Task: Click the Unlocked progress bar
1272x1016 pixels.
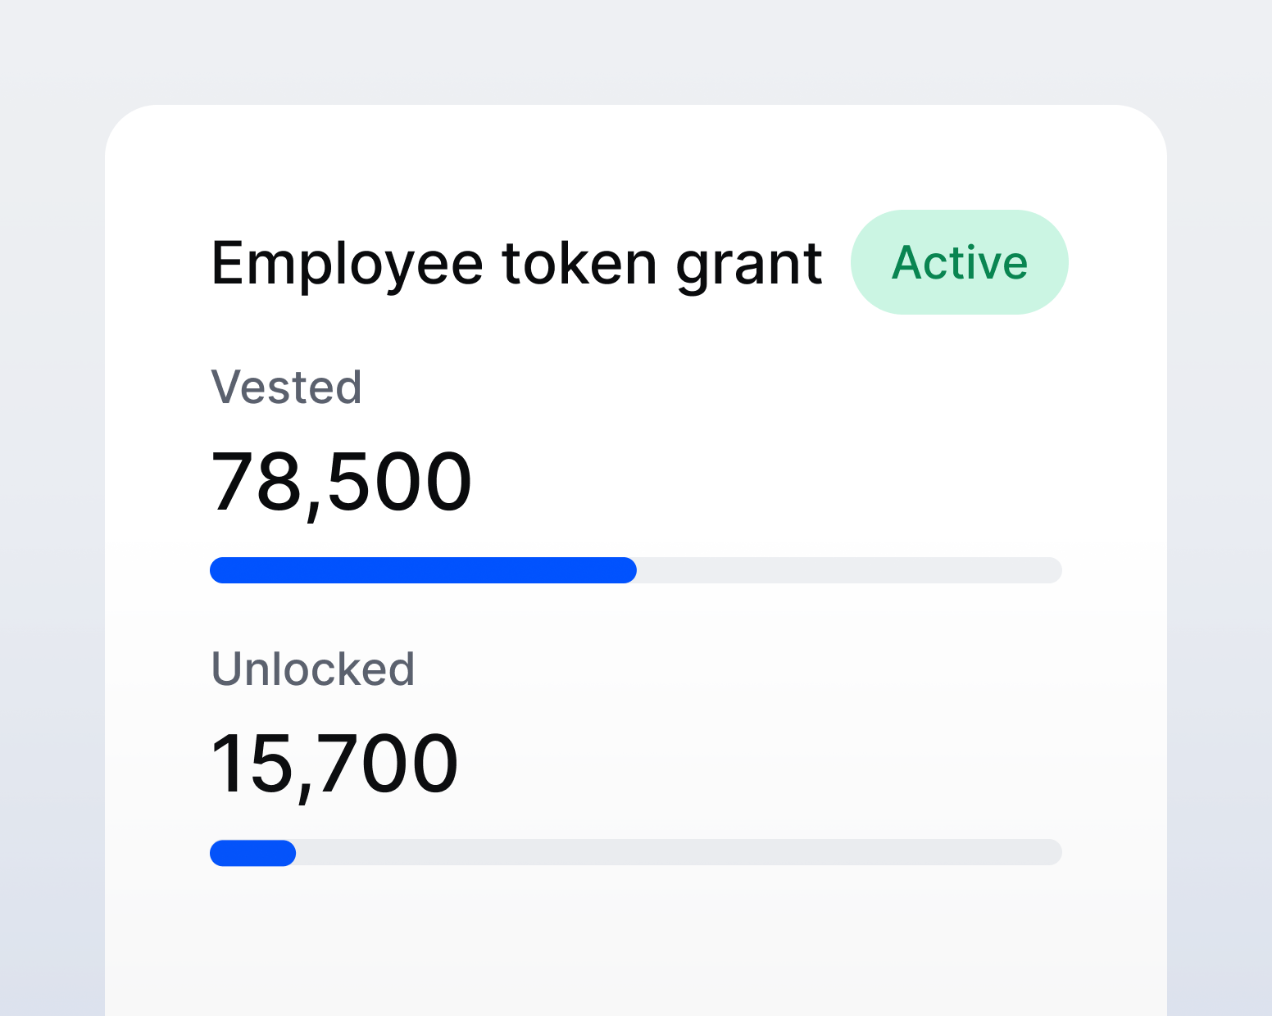Action: 636,854
